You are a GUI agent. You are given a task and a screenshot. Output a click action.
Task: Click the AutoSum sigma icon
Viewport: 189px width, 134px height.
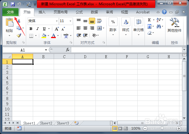[149, 20]
